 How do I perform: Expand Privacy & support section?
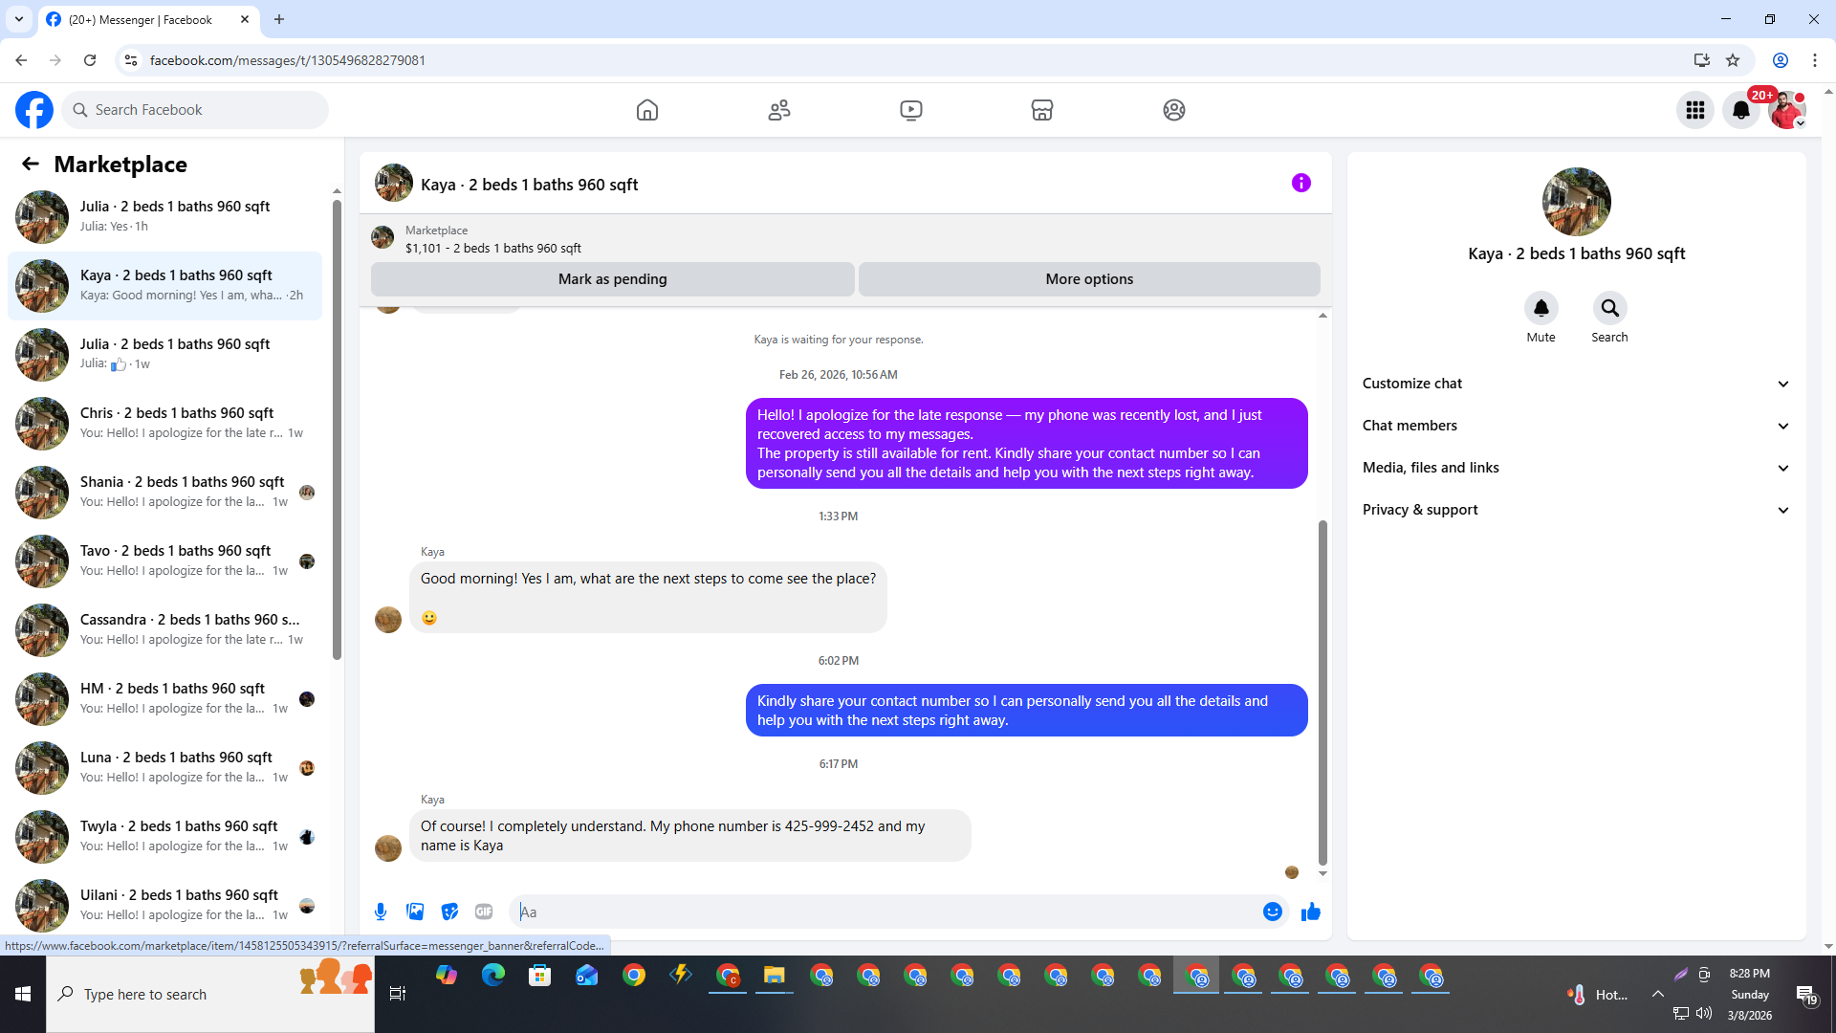(1575, 510)
